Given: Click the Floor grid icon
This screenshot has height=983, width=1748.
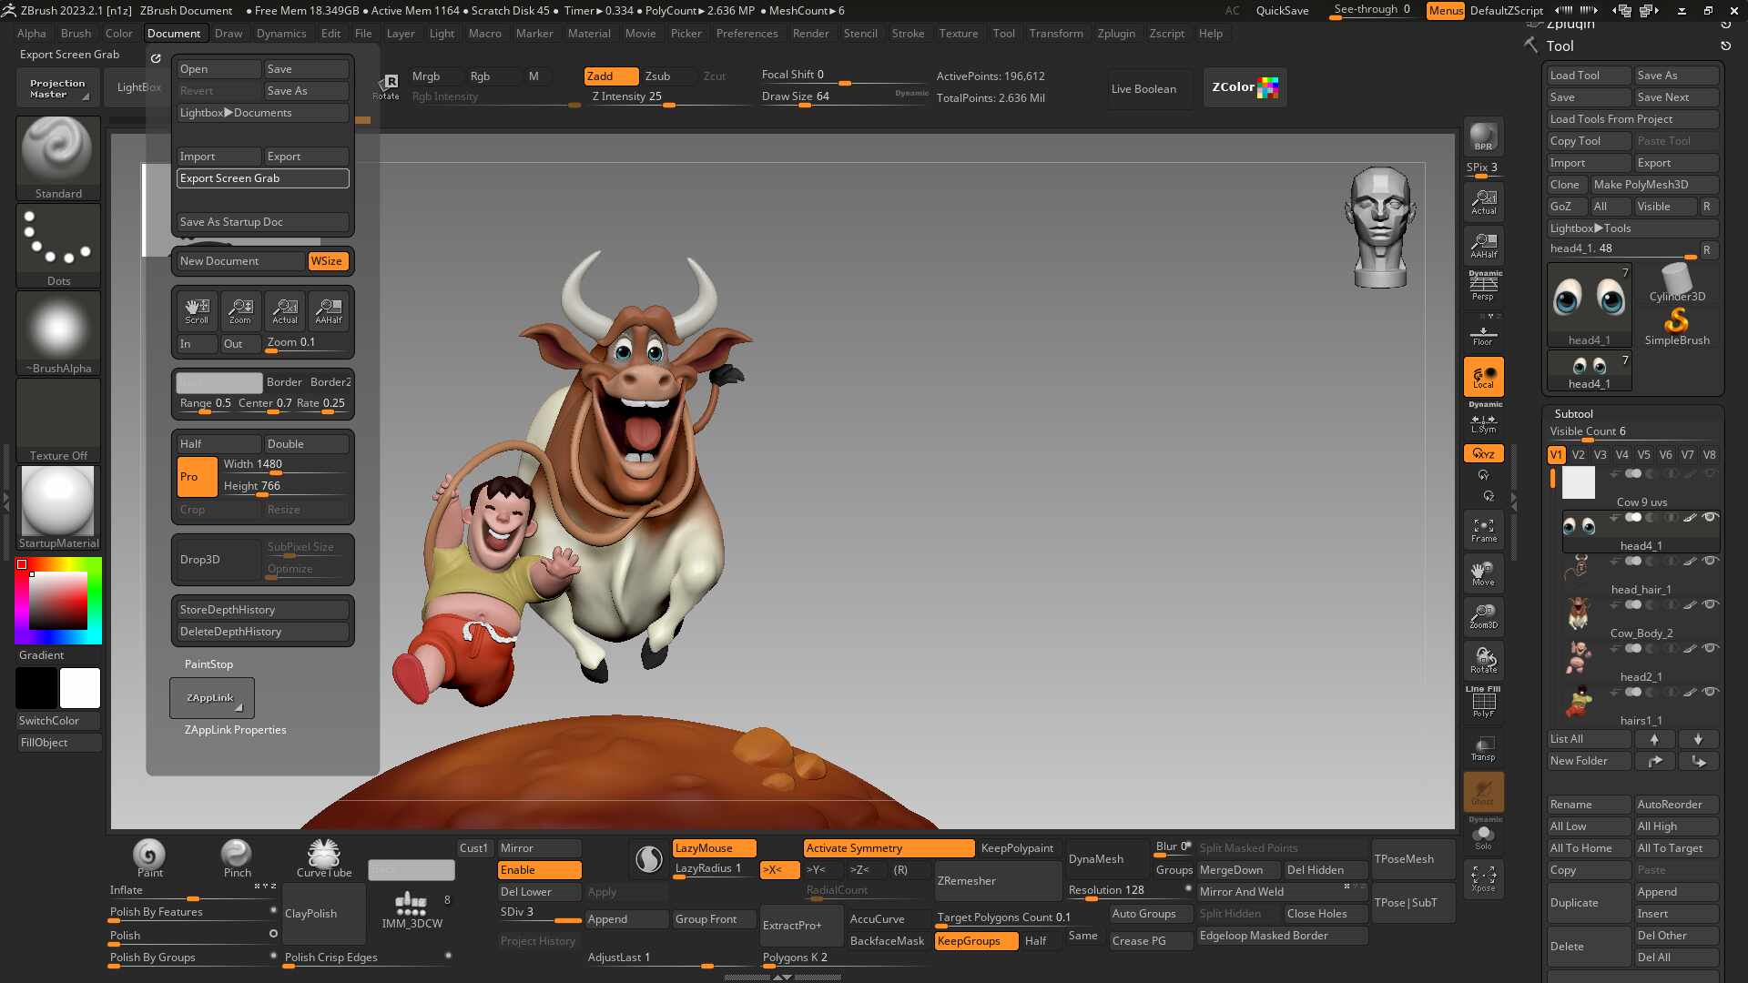Looking at the screenshot, I should pyautogui.click(x=1483, y=336).
